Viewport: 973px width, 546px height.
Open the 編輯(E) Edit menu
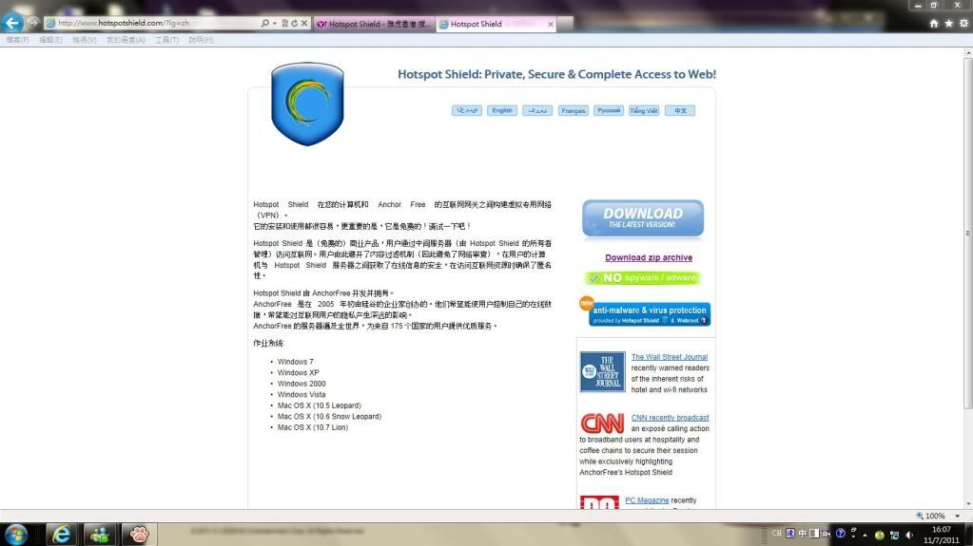click(50, 40)
